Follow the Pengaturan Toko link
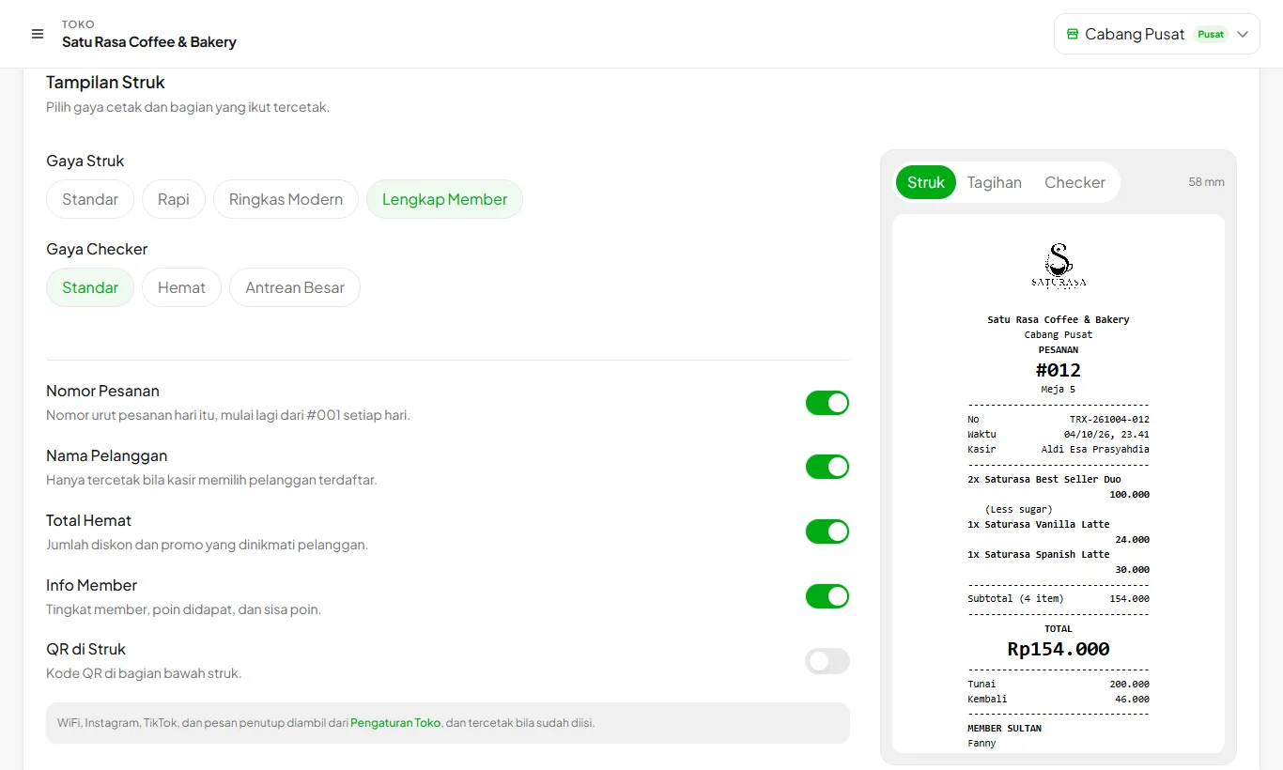1283x770 pixels. pyautogui.click(x=395, y=723)
